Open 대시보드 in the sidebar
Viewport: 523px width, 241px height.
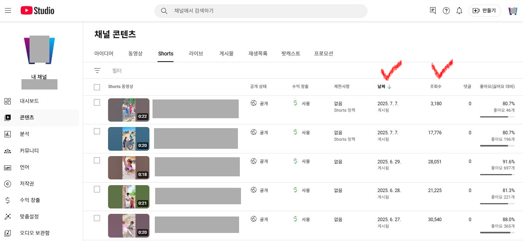point(40,101)
